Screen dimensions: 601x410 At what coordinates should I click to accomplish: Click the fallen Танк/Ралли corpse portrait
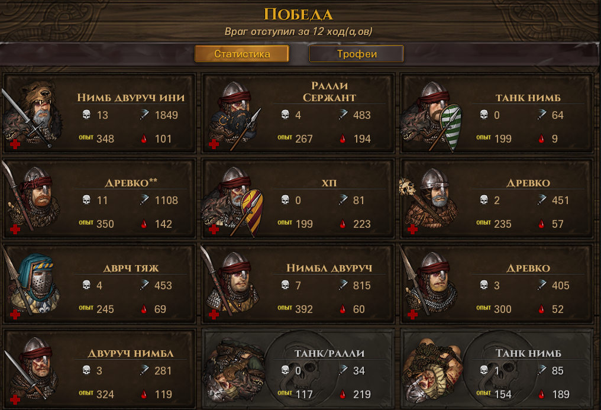234,370
